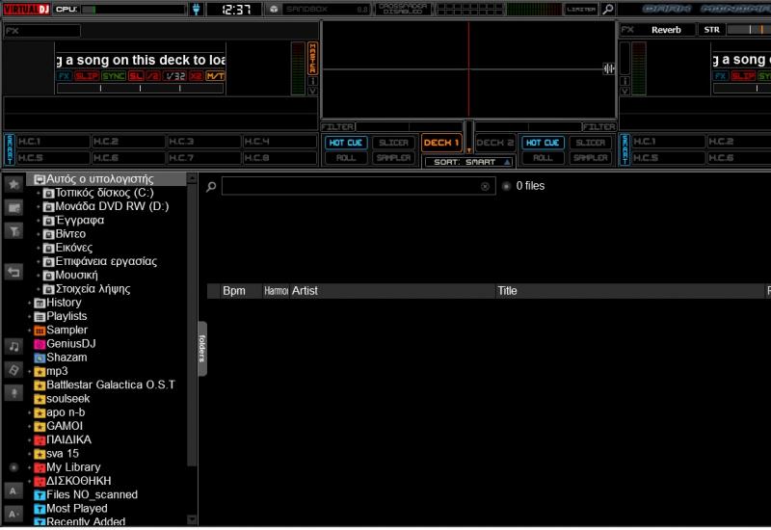Click the record dot icon in the browser sidebar
Screen dimensions: 771x530
13,467
